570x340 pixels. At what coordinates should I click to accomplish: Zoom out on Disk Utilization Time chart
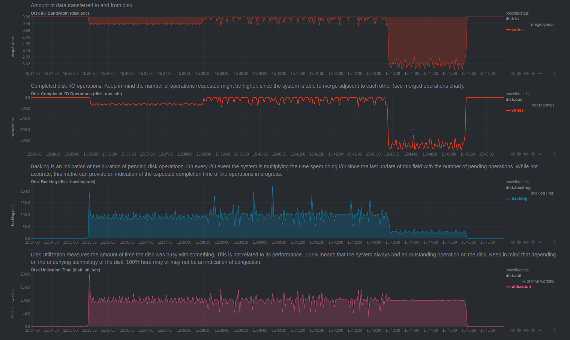tap(540, 330)
